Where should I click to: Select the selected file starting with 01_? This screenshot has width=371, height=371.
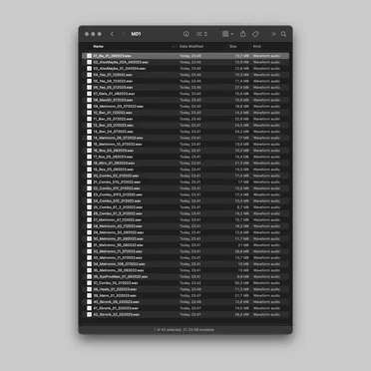(x=185, y=56)
